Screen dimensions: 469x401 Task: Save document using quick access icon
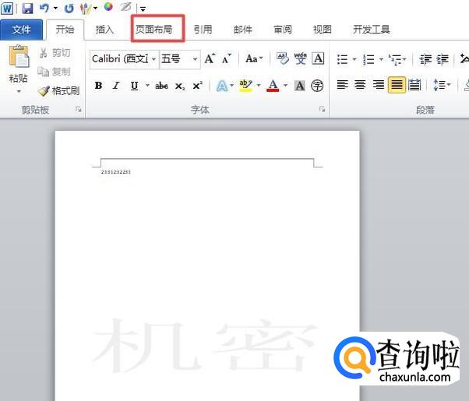point(28,9)
